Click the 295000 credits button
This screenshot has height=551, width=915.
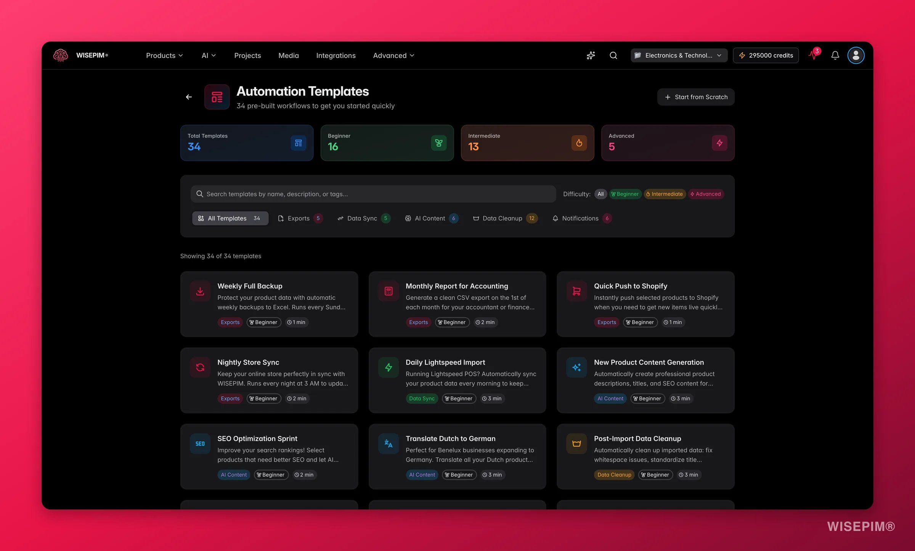(x=766, y=55)
